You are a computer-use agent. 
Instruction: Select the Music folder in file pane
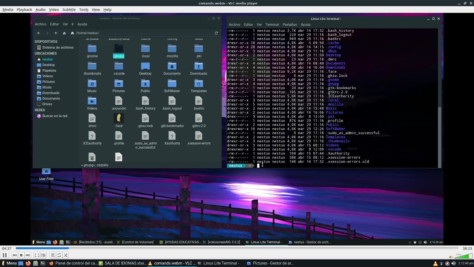click(92, 86)
